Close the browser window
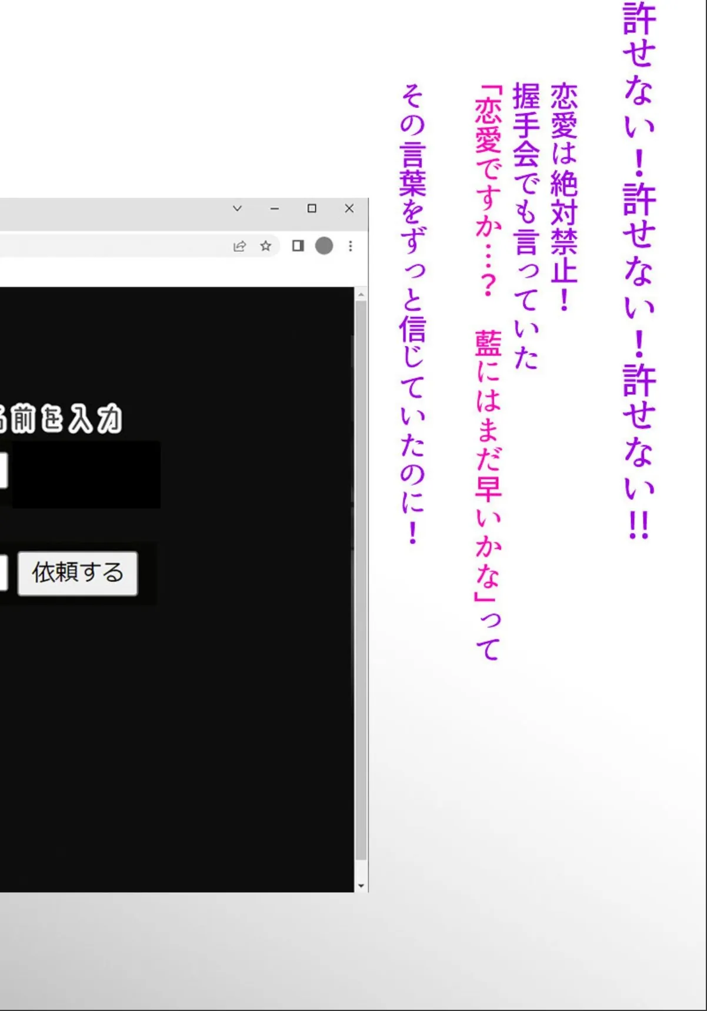707x1011 pixels. 349,208
